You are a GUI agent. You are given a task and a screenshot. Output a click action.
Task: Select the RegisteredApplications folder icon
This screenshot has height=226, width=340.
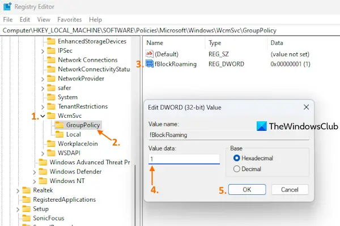coord(27,199)
